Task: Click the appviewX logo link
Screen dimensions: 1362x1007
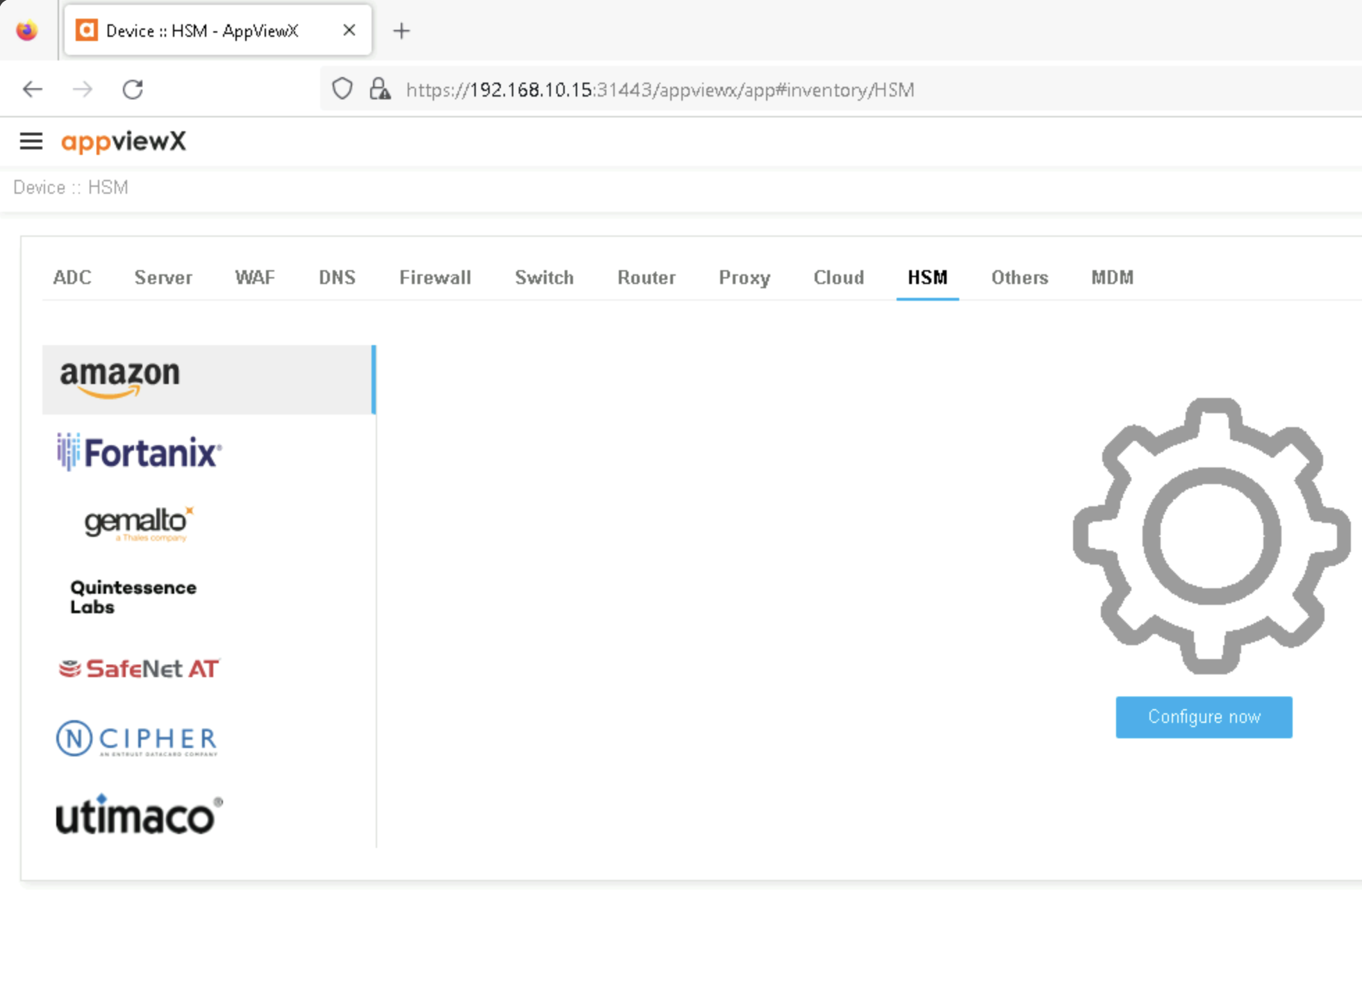Action: [124, 142]
